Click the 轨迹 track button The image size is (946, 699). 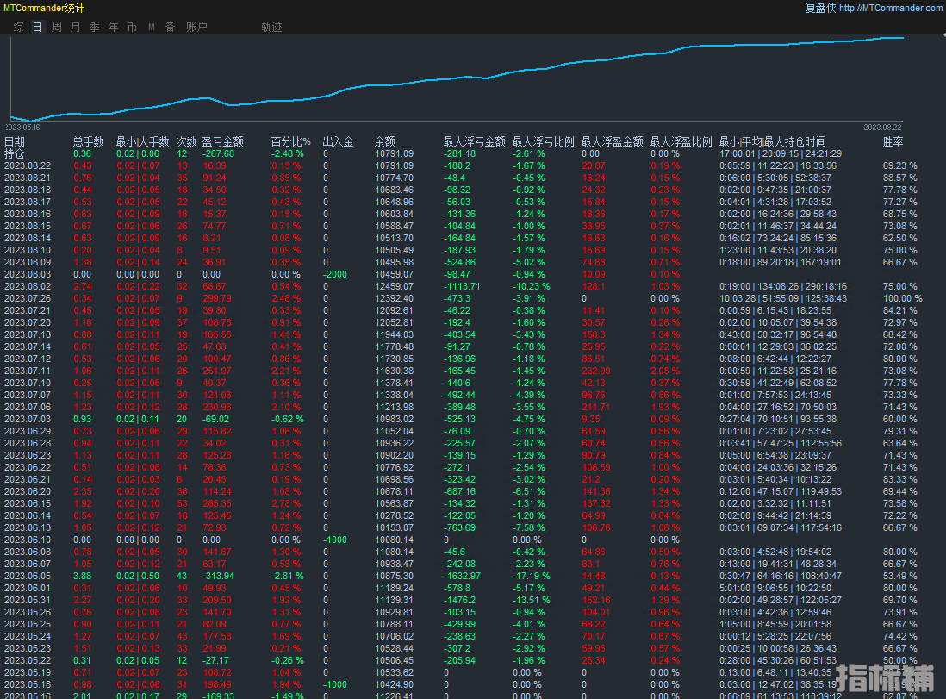tap(271, 27)
